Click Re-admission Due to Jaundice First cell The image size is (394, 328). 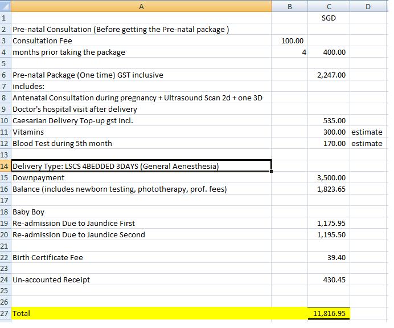141,223
